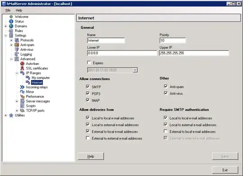Click the Performance icon
The height and width of the screenshot is (176, 243).
tap(22, 96)
